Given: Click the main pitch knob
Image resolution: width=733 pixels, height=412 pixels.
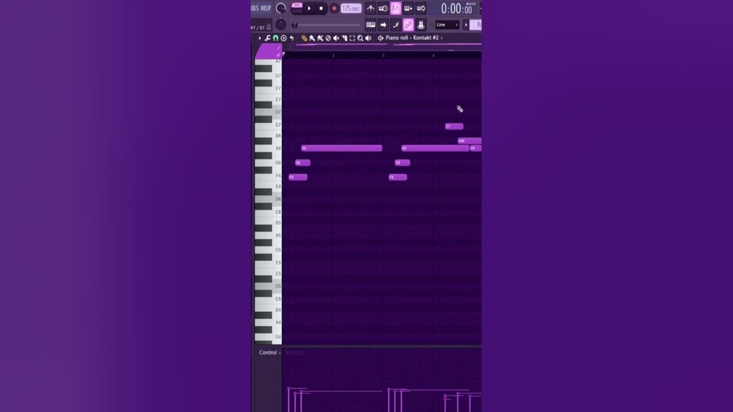Looking at the screenshot, I should [x=281, y=25].
